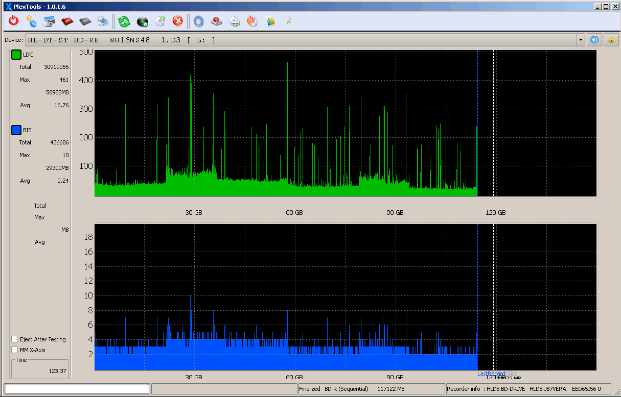Image resolution: width=621 pixels, height=397 pixels.
Task: Click the elapsed time 123:37
Action: (57, 371)
